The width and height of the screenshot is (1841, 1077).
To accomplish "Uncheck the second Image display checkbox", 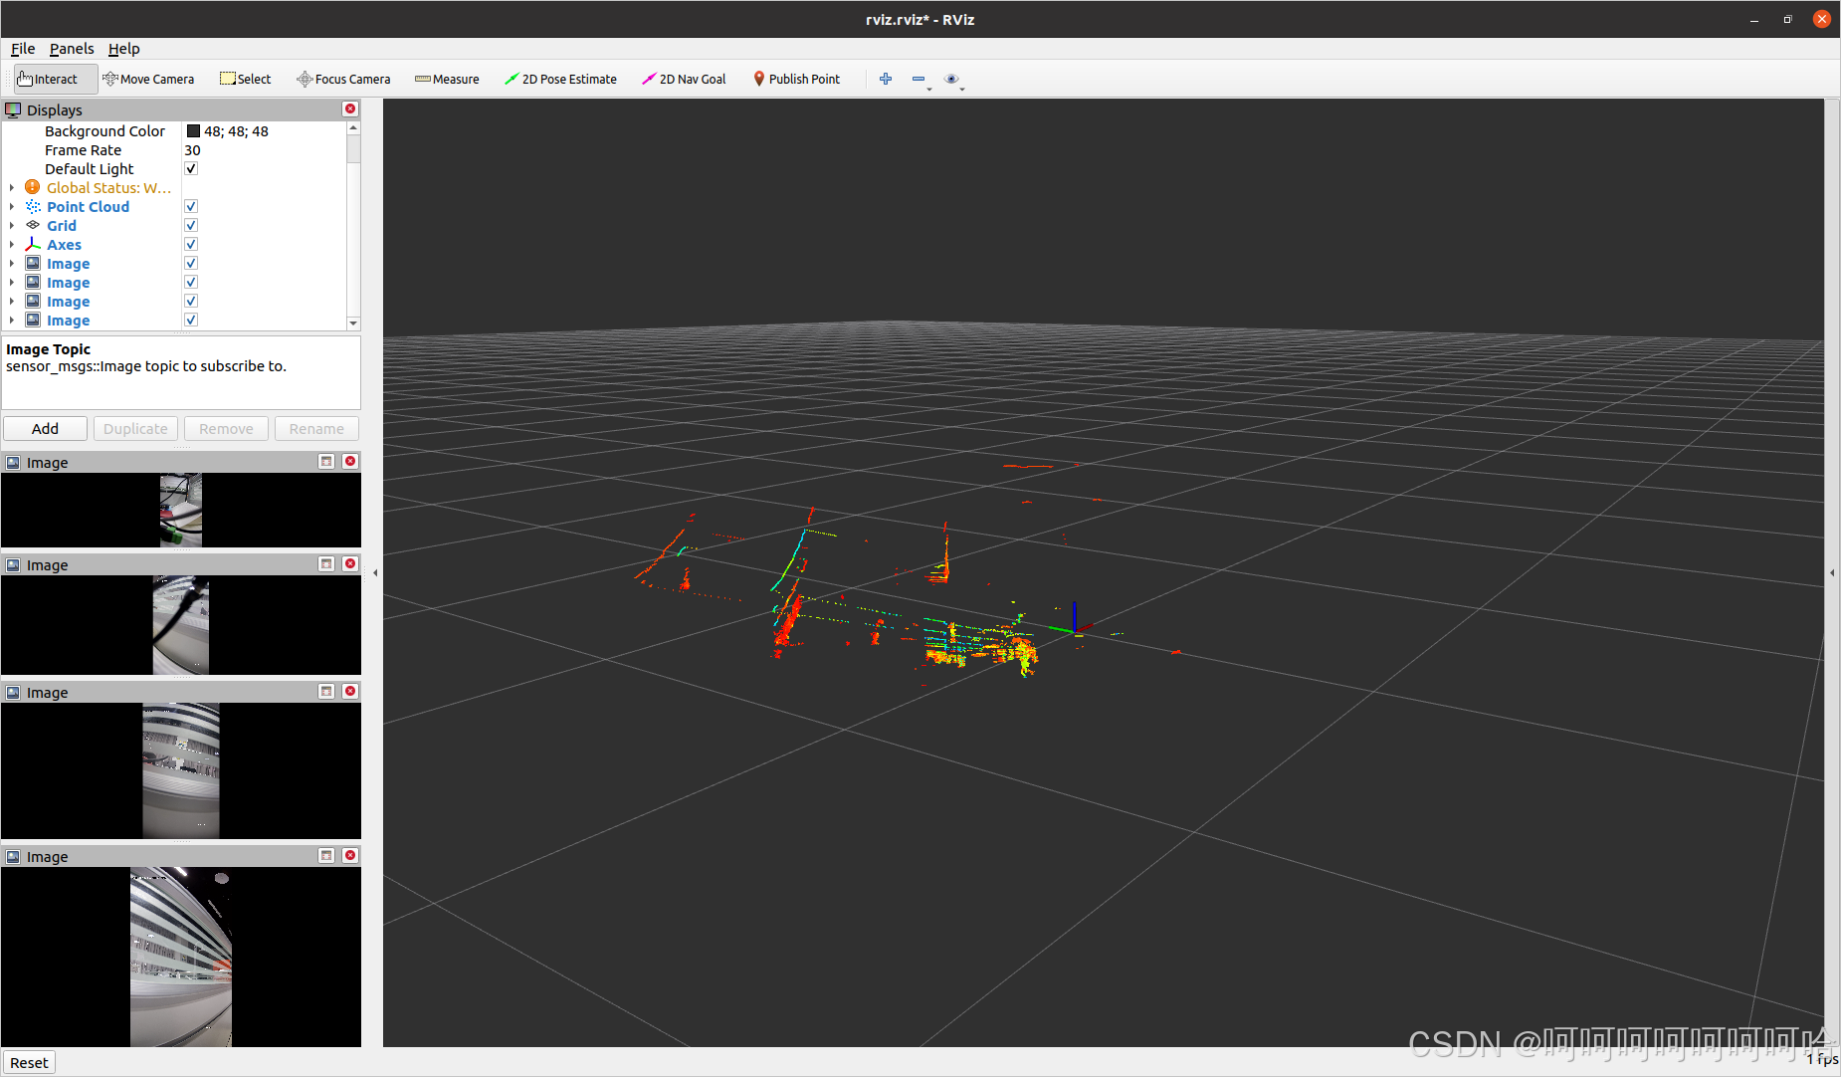I will (x=191, y=282).
